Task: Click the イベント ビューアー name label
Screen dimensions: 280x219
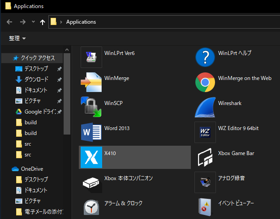Action: pos(236,203)
